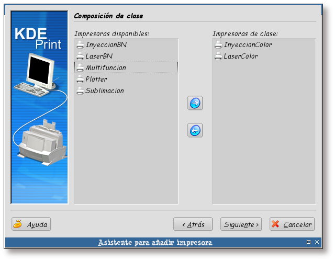Select LaserBN from Impresoras disponibles
This screenshot has width=335, height=261.
pyautogui.click(x=99, y=56)
